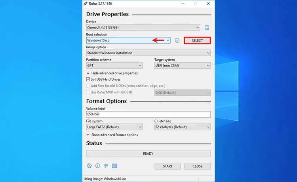297x182 pixels.
Task: Open the about info icon
Action: [x=97, y=166]
